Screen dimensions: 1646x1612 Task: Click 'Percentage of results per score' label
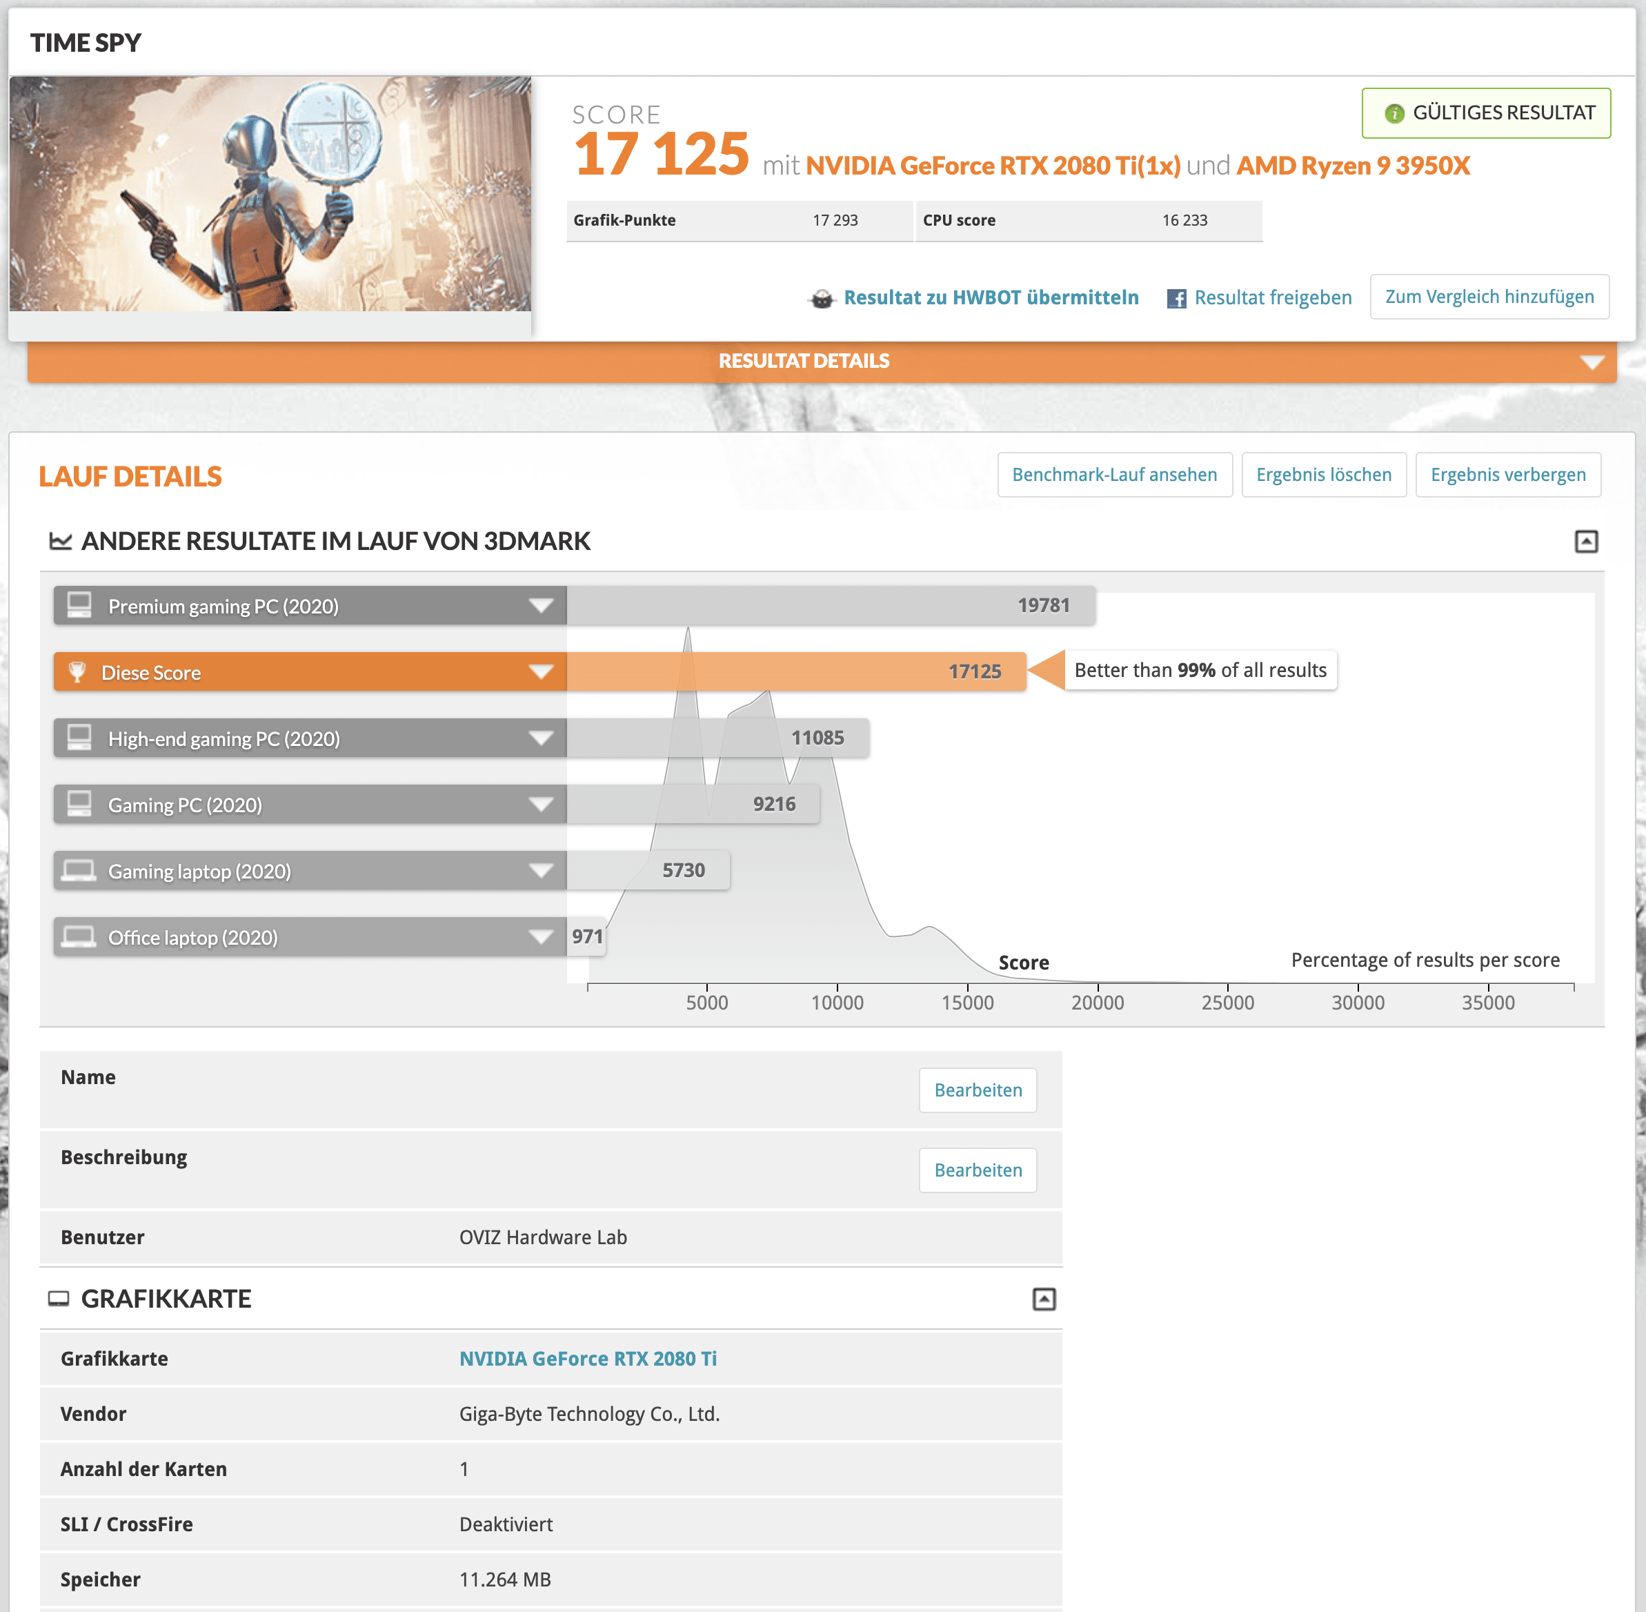[x=1425, y=960]
